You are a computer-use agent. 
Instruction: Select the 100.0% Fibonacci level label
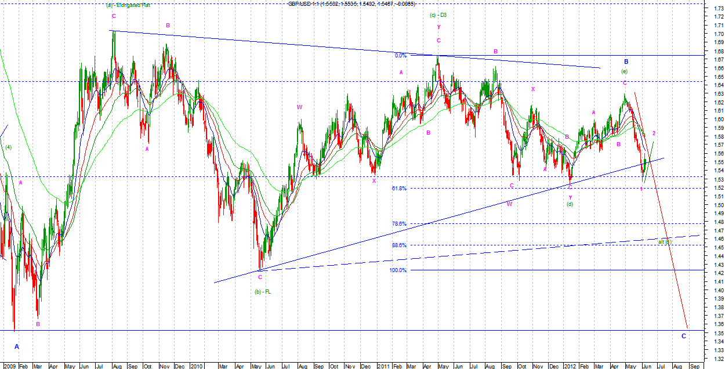point(397,270)
